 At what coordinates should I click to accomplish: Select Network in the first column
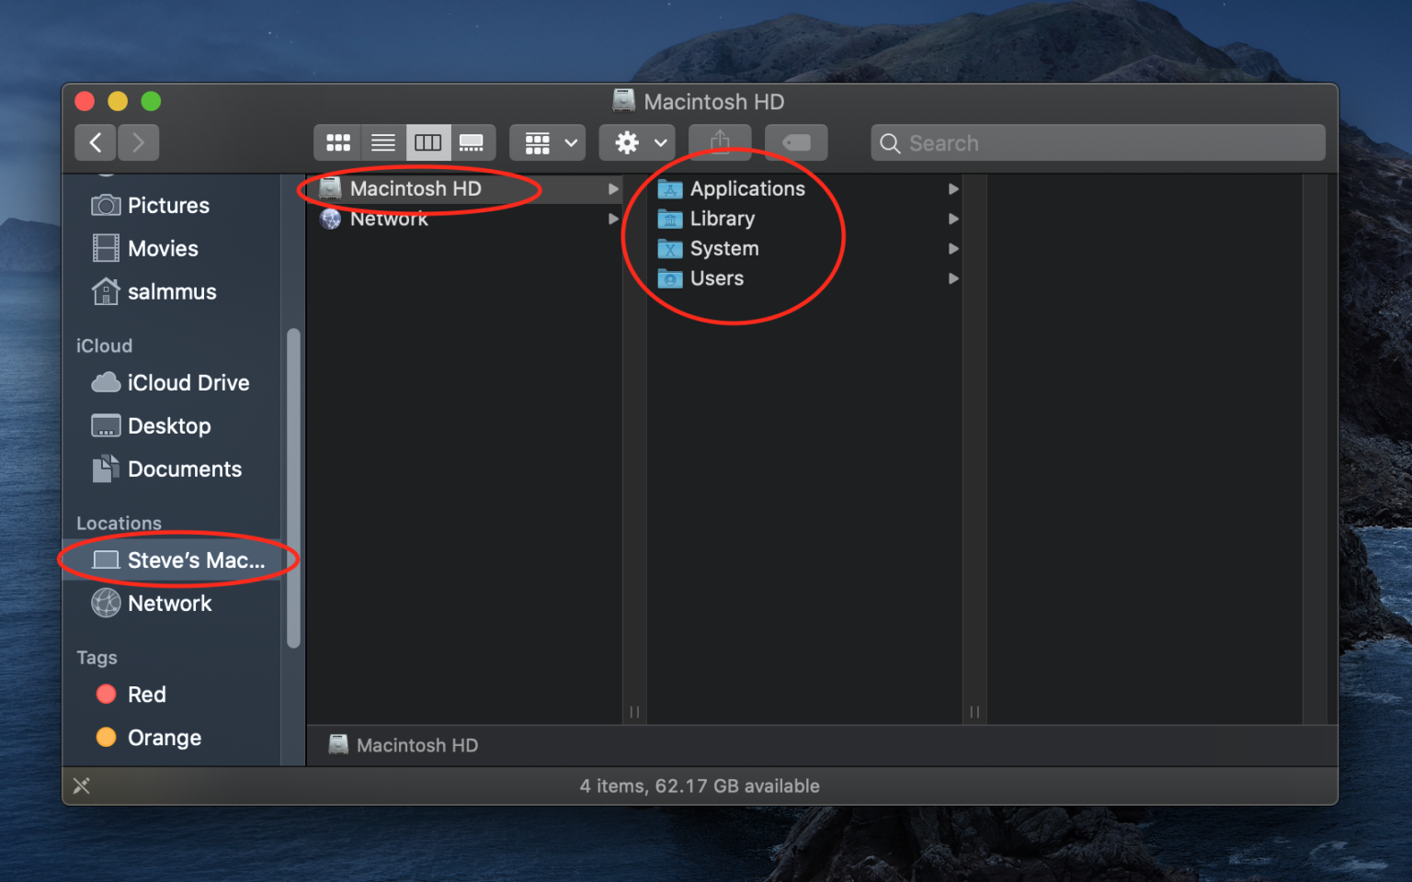(465, 219)
